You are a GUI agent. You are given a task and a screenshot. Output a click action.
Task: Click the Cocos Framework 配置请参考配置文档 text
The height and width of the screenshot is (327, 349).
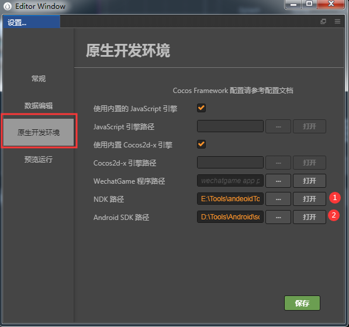point(233,91)
